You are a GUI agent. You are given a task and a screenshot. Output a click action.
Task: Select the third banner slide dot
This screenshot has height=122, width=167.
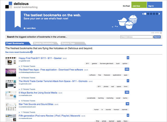click(151, 14)
